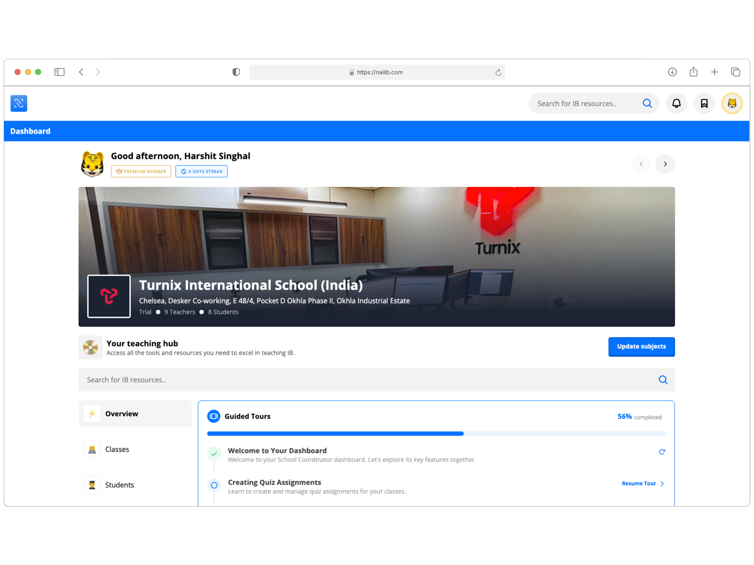Screen dimensions: 754x565
Task: Open the notifications bell
Action: coord(677,103)
